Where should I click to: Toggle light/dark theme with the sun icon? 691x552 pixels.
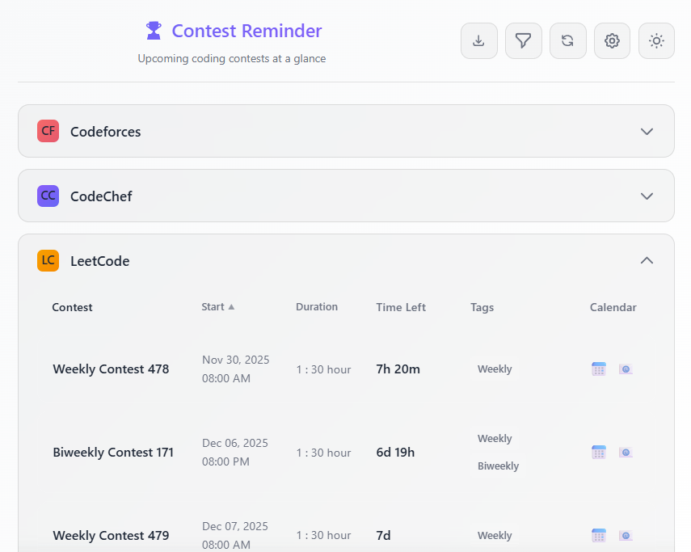click(x=656, y=40)
